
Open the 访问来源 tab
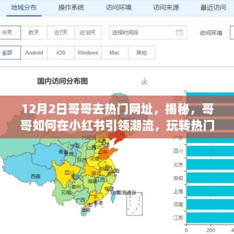click(166, 8)
